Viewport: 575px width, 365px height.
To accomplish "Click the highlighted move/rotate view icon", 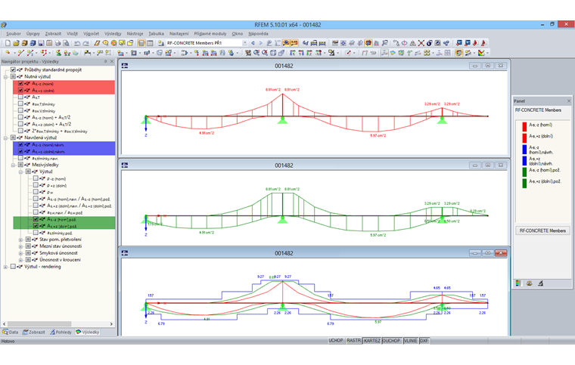I will pos(368,43).
